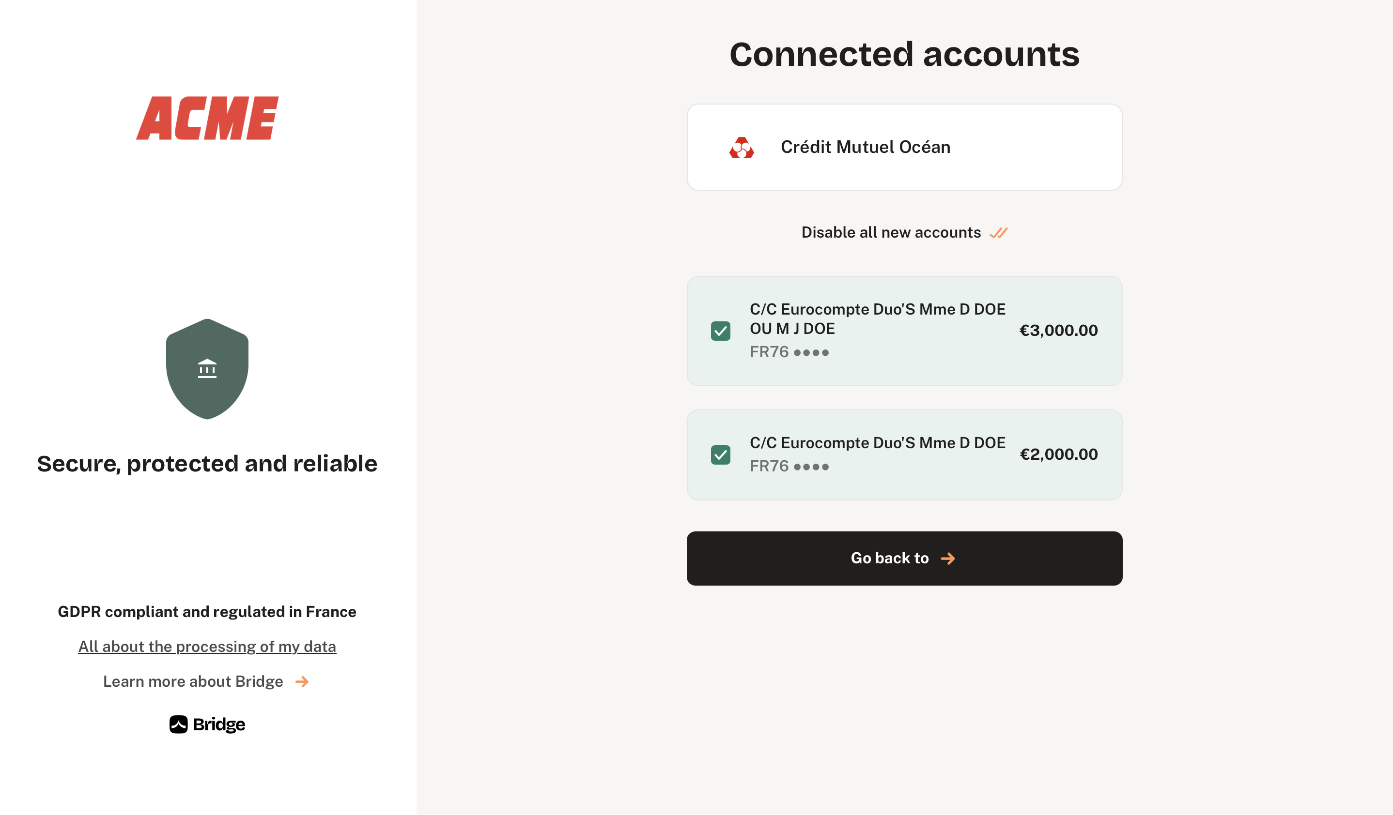
Task: Click the arrow icon in Go back button
Action: click(948, 559)
